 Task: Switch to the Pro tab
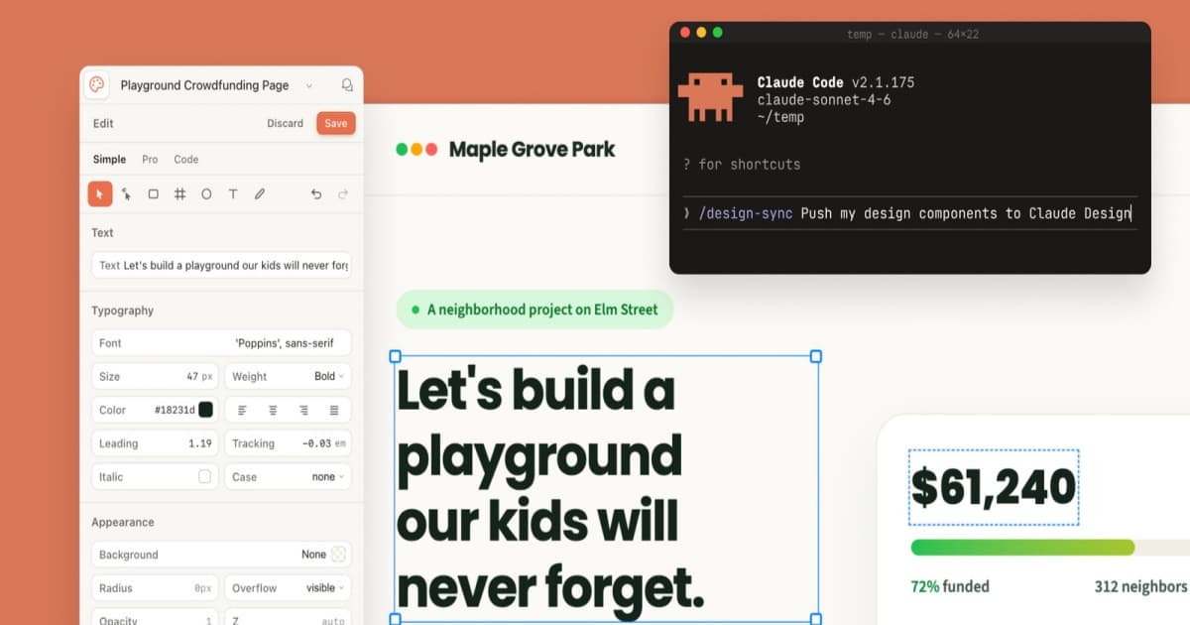tap(150, 159)
